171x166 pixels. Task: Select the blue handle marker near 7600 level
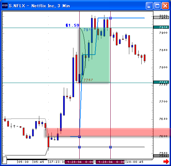(79, 137)
